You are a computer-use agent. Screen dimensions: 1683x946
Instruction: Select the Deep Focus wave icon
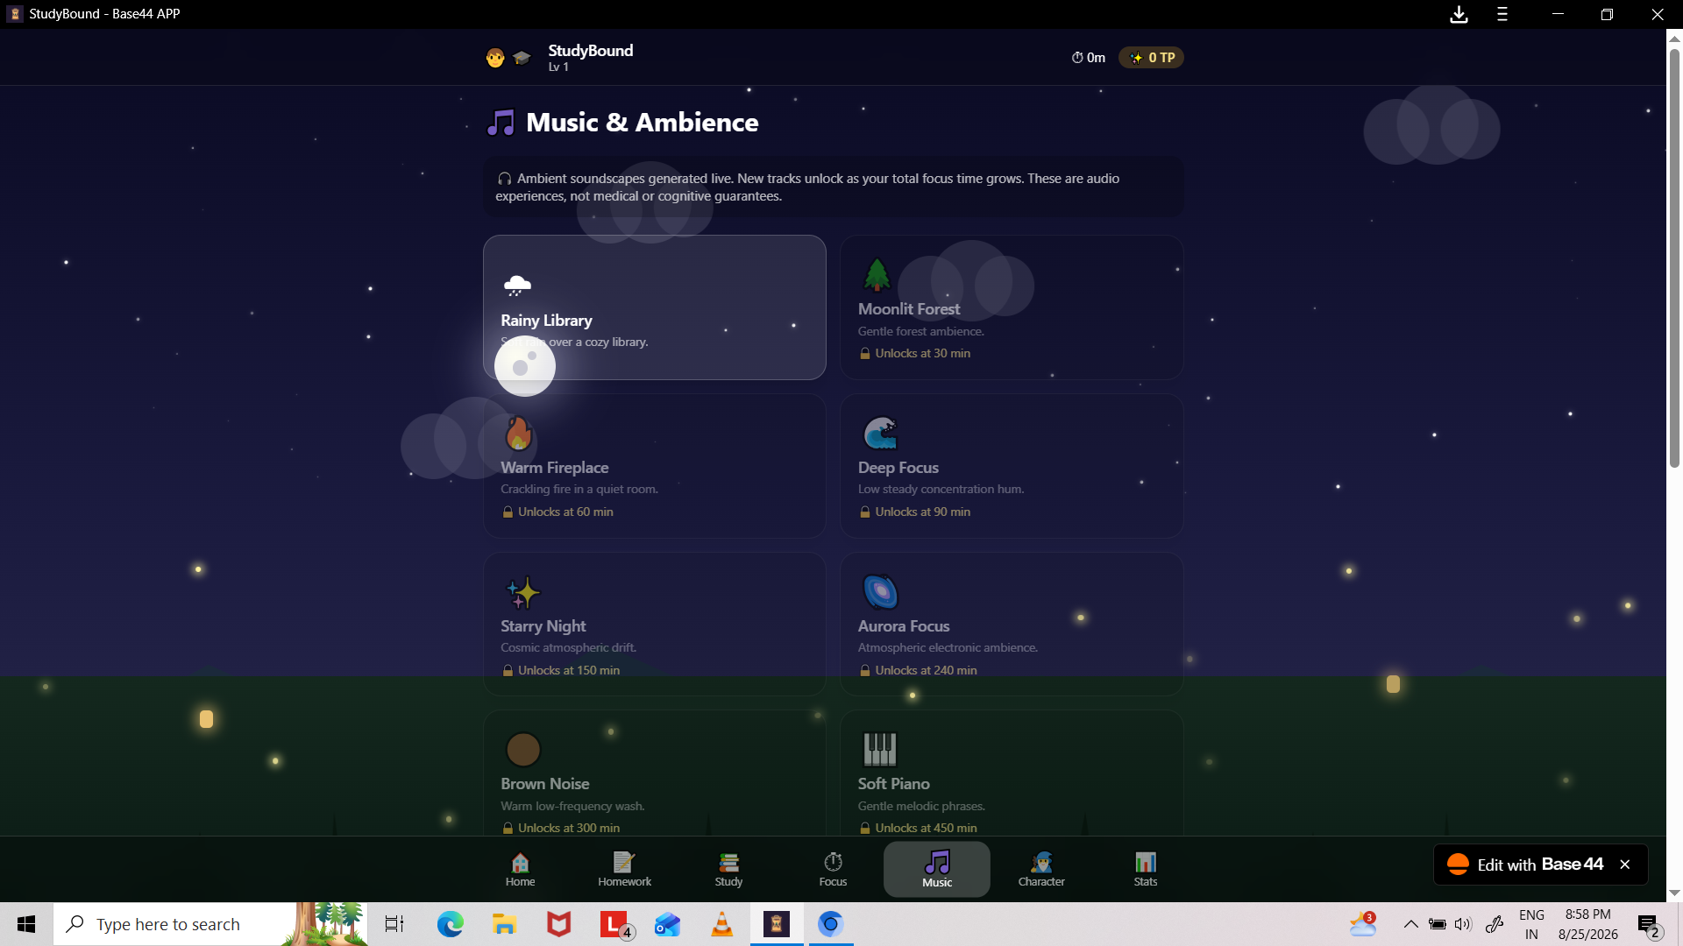(880, 434)
